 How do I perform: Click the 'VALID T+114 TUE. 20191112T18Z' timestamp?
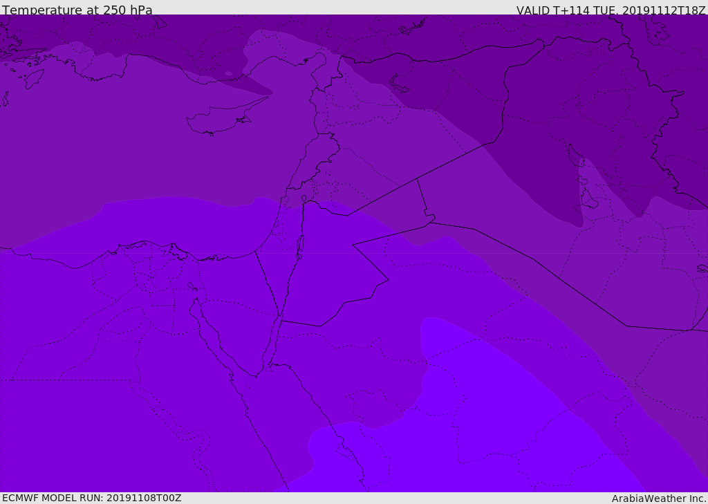tap(611, 10)
